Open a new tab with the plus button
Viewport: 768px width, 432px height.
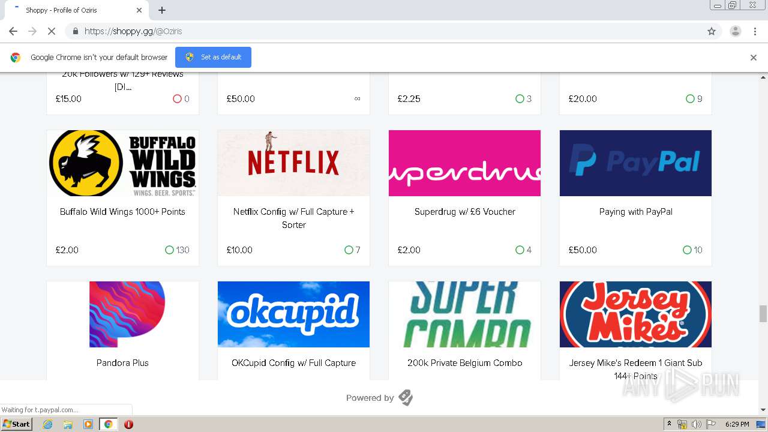[x=162, y=10]
